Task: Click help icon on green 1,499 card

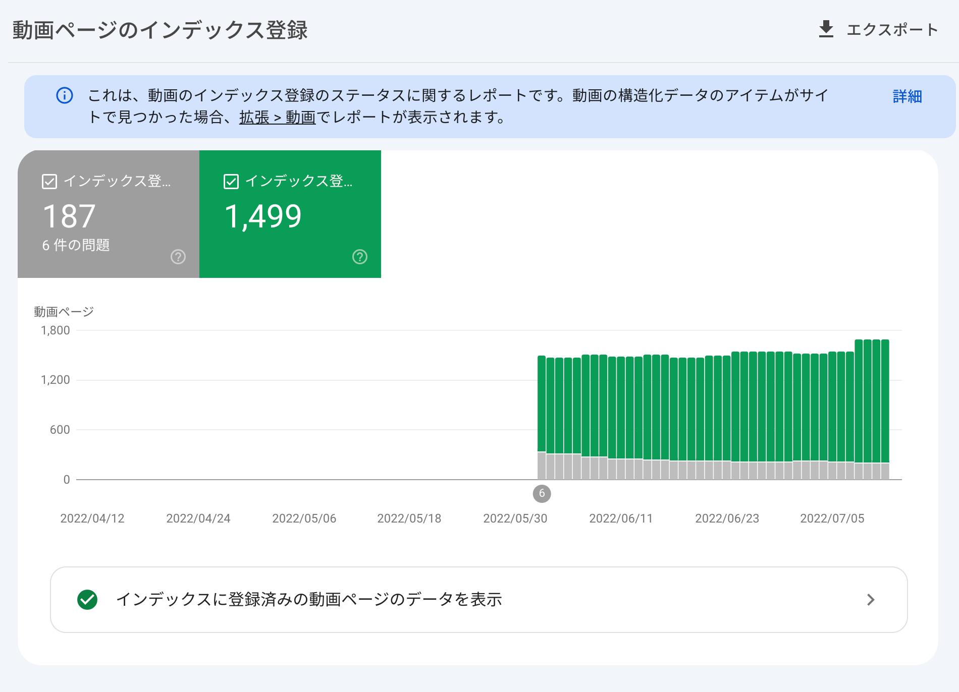Action: [360, 257]
